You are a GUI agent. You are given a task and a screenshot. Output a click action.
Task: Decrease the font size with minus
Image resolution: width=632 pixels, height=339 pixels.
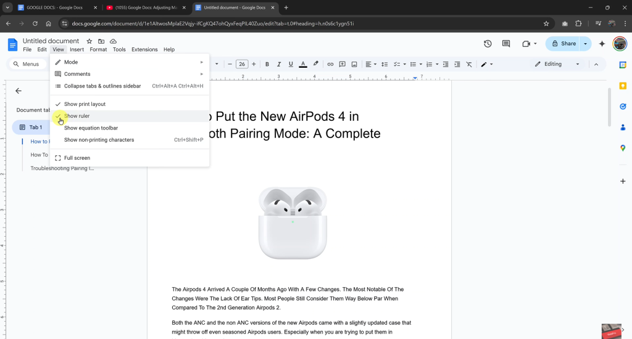[x=230, y=64]
